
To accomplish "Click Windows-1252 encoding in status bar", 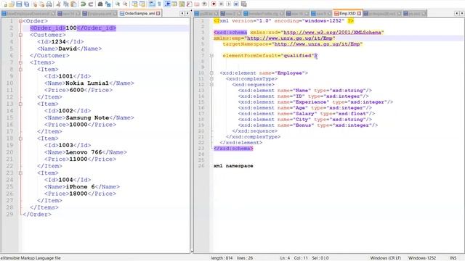I will coord(422,258).
